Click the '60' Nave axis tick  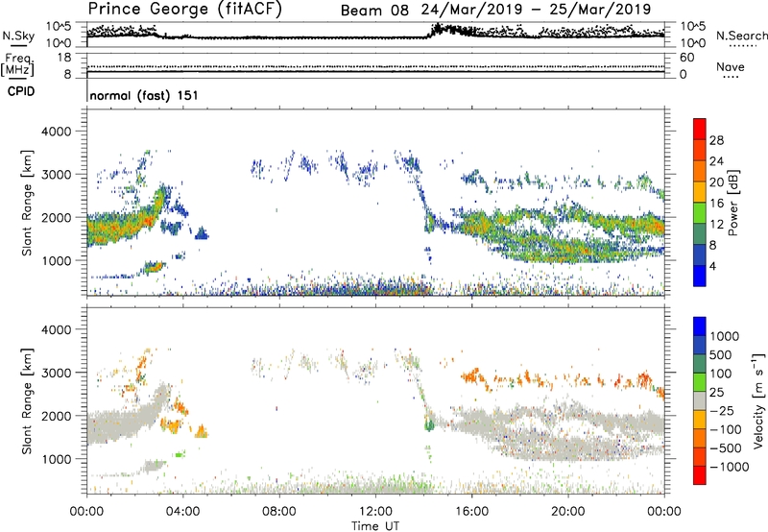pyautogui.click(x=687, y=58)
